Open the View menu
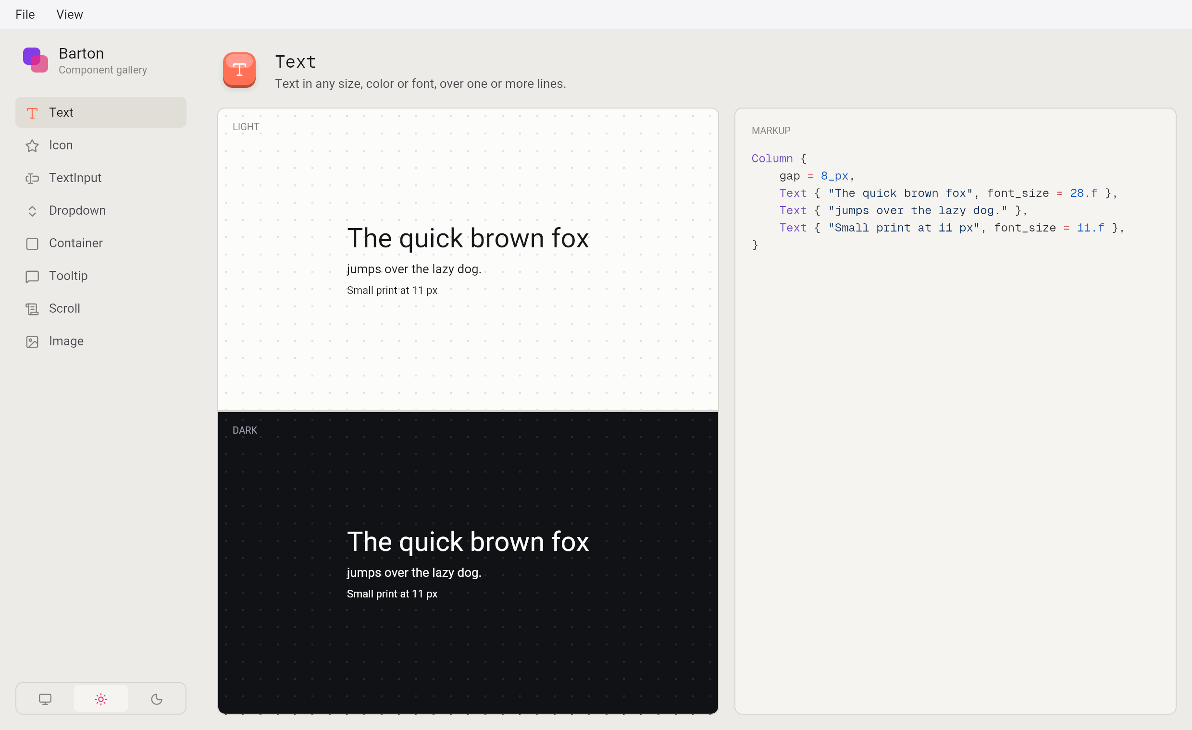This screenshot has width=1192, height=730. (70, 14)
